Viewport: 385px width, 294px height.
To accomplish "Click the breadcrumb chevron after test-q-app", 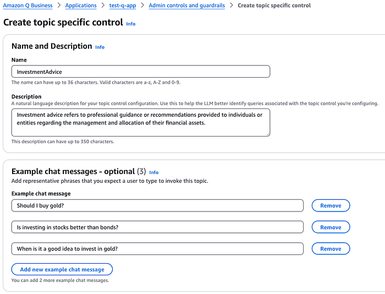I will point(142,6).
